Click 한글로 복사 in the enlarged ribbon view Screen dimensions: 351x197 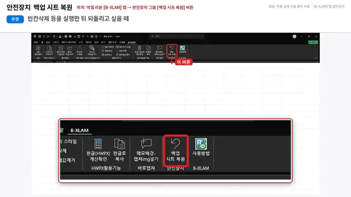(120, 150)
